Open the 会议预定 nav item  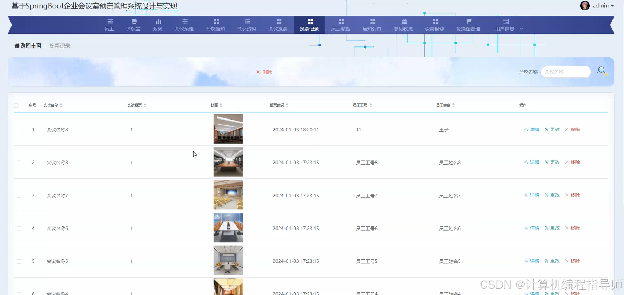[x=184, y=25]
